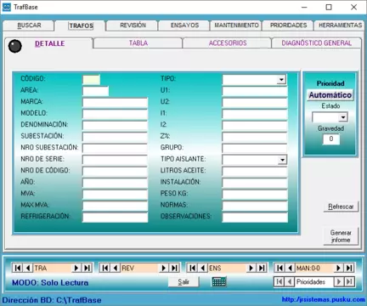367x306 pixels.
Task: Toggle the Automático priority button
Action: tap(330, 95)
